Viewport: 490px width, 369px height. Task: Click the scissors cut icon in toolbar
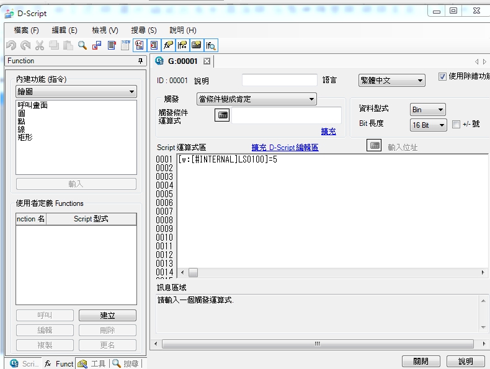click(x=39, y=45)
